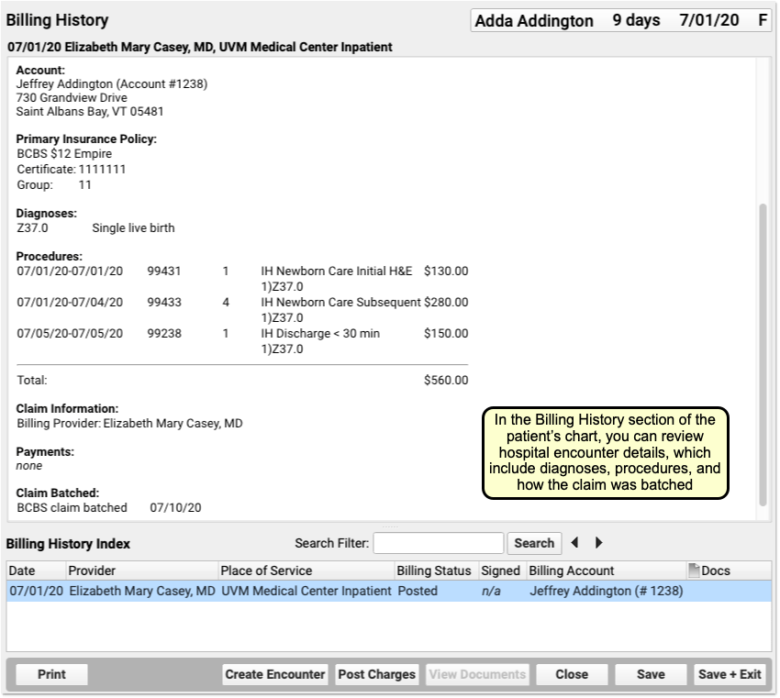Image resolution: width=780 pixels, height=698 pixels.
Task: Click Jeffrey Addington (Account #1238) text
Action: [x=112, y=83]
